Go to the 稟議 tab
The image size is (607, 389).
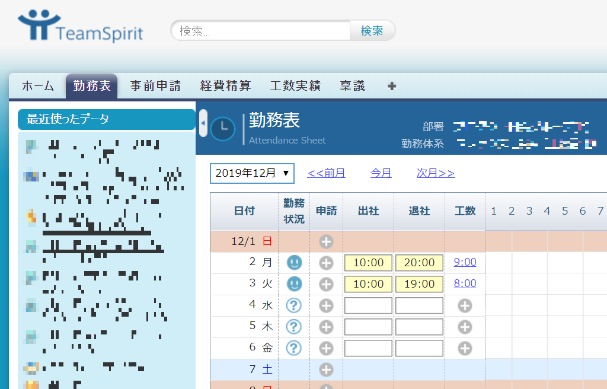(352, 85)
